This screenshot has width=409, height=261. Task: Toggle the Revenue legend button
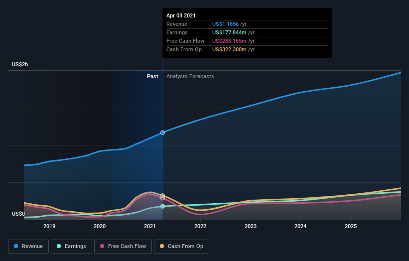[x=28, y=247]
